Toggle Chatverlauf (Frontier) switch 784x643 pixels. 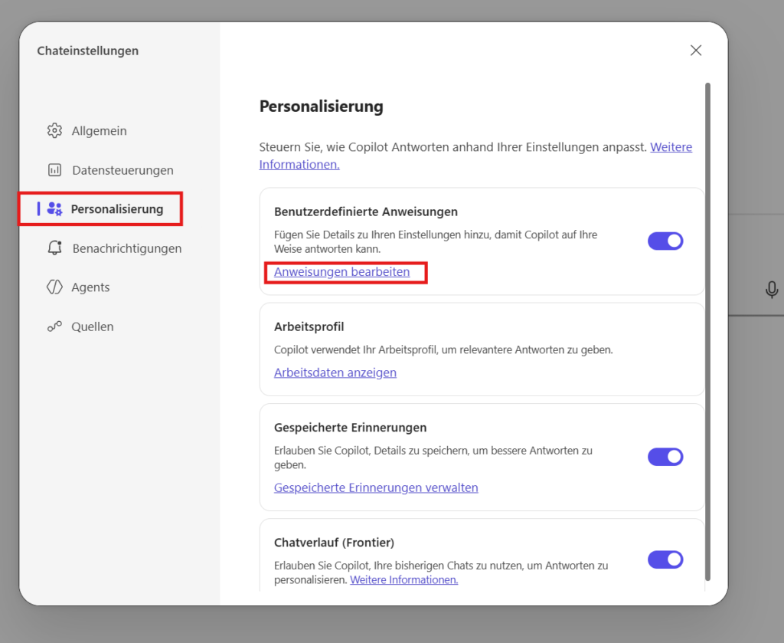pyautogui.click(x=665, y=559)
